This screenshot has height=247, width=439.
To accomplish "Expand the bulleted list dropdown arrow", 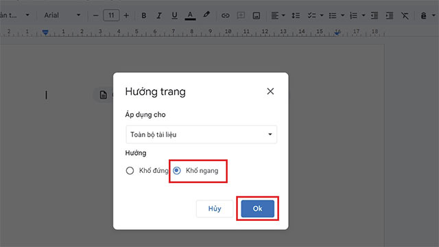I will pyautogui.click(x=343, y=15).
